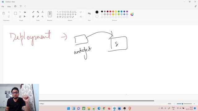This screenshot has height=111, width=198.
Task: Select the Magnifier tool
Action: coord(43,16)
